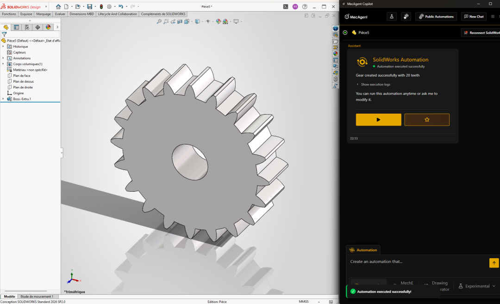Open the SOLIDWORKS Home icon
The image size is (500, 304).
pyautogui.click(x=58, y=6)
